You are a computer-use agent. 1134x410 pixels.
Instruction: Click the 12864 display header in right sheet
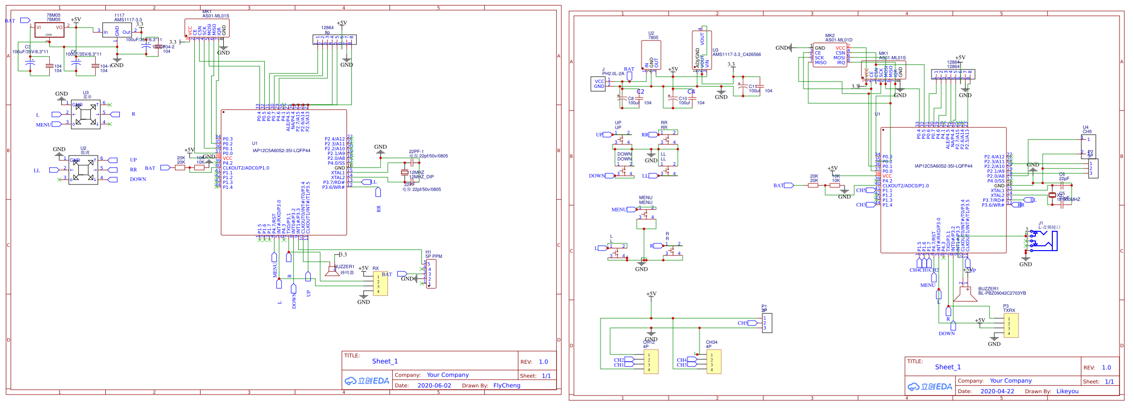(x=953, y=74)
